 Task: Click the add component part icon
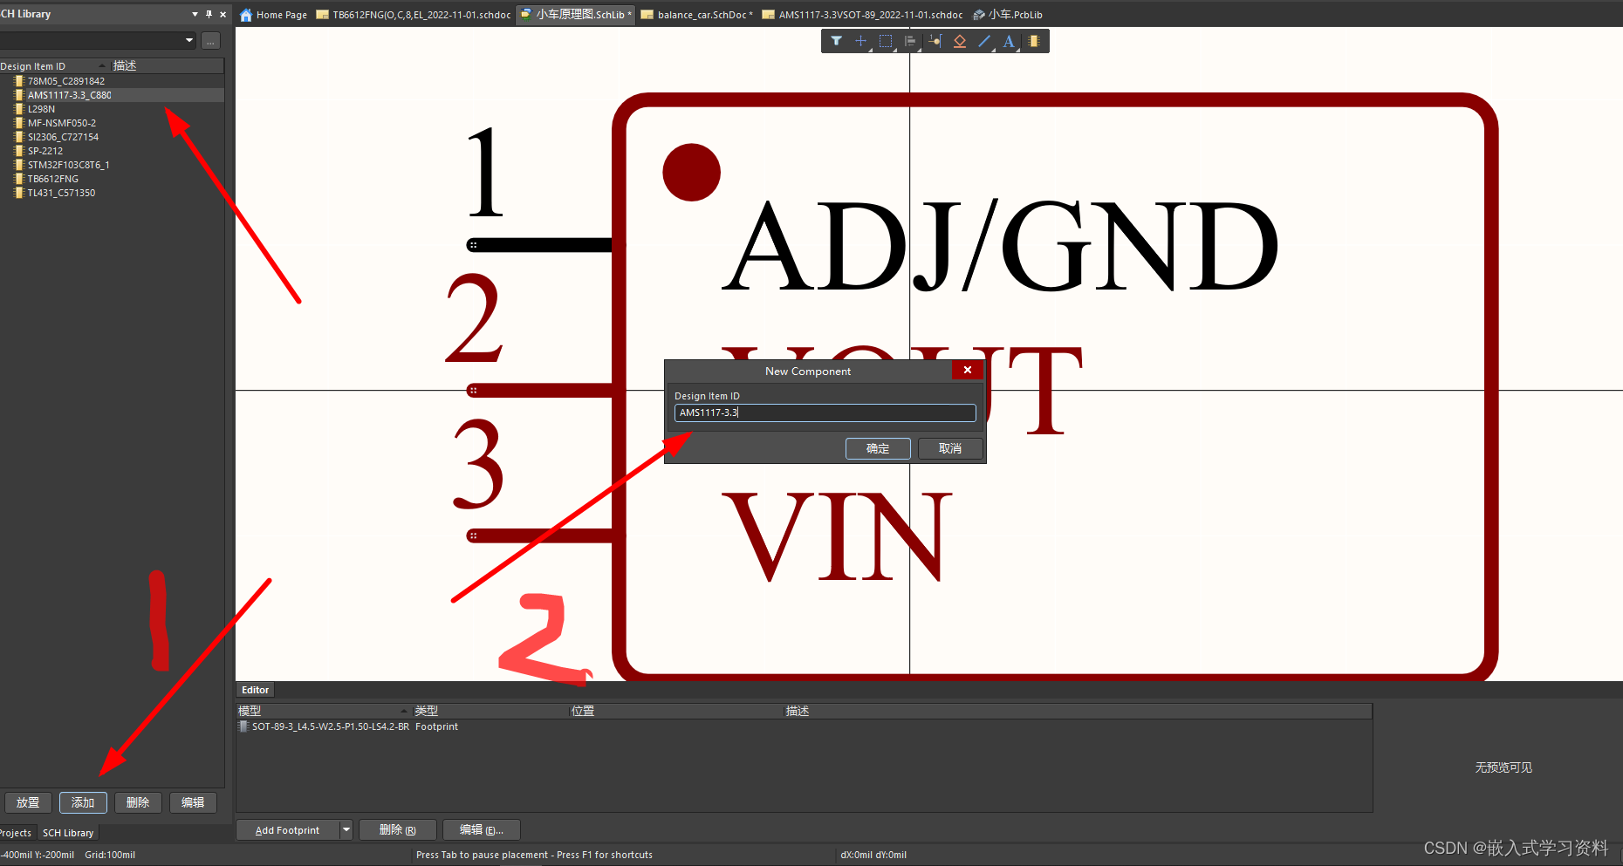click(1034, 41)
